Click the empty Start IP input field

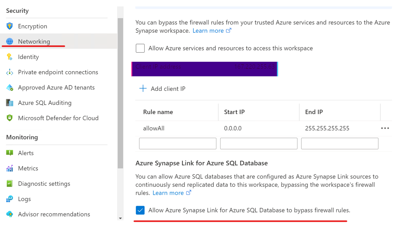point(259,144)
